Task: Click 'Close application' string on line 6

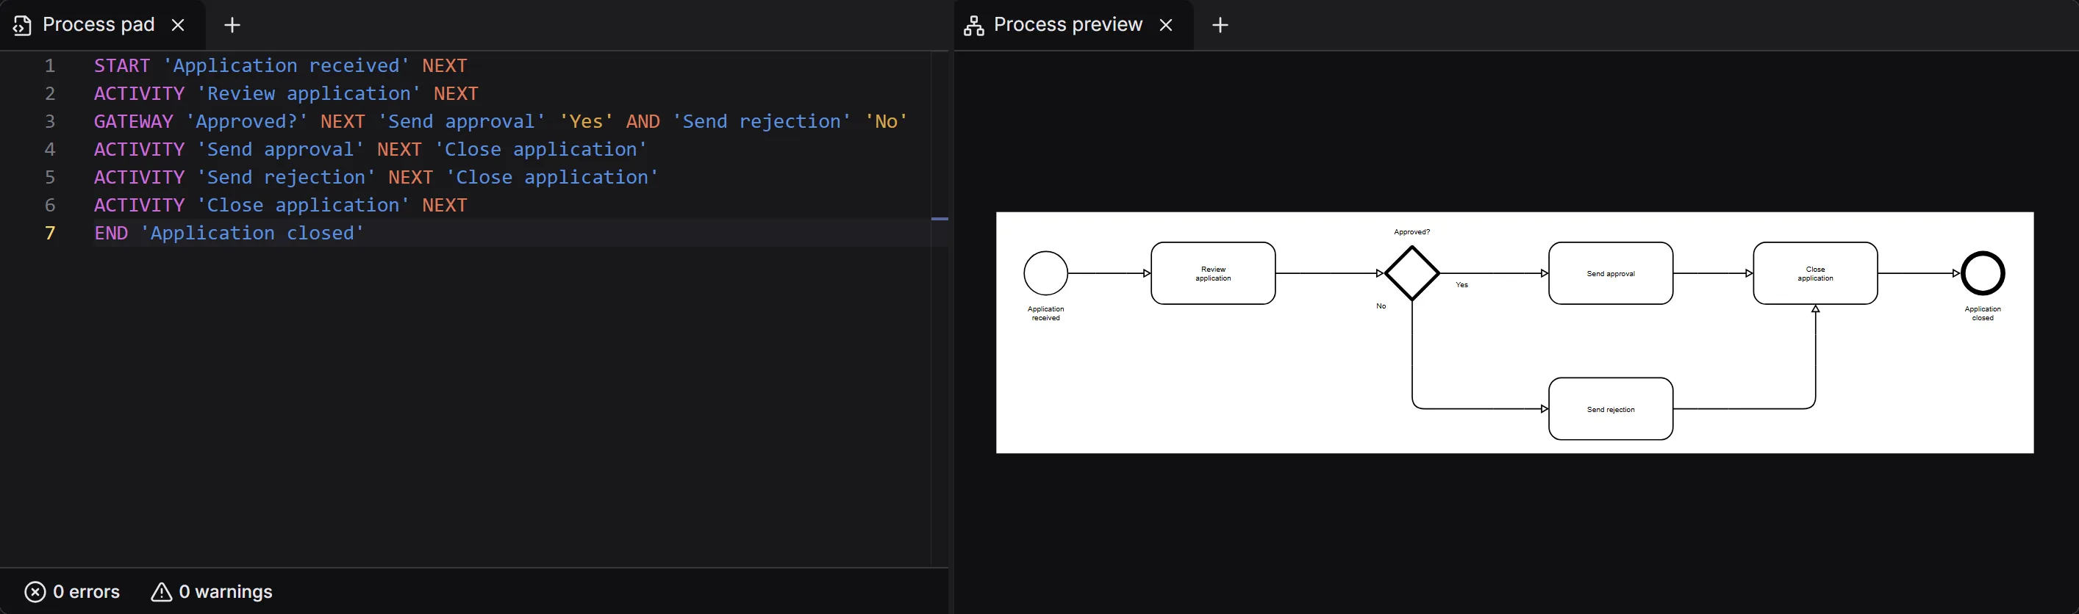Action: coord(304,206)
